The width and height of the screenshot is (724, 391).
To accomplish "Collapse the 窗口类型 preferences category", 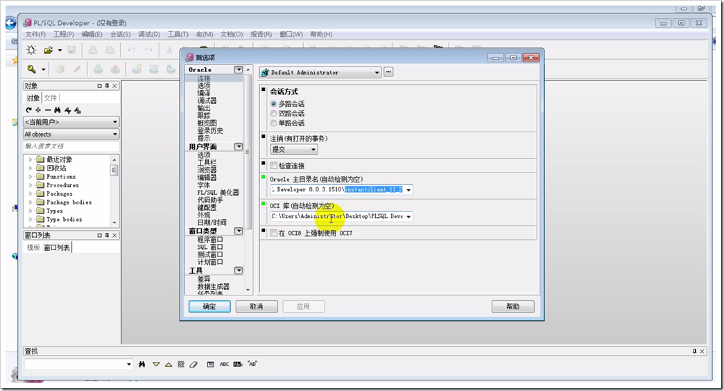I will 239,231.
